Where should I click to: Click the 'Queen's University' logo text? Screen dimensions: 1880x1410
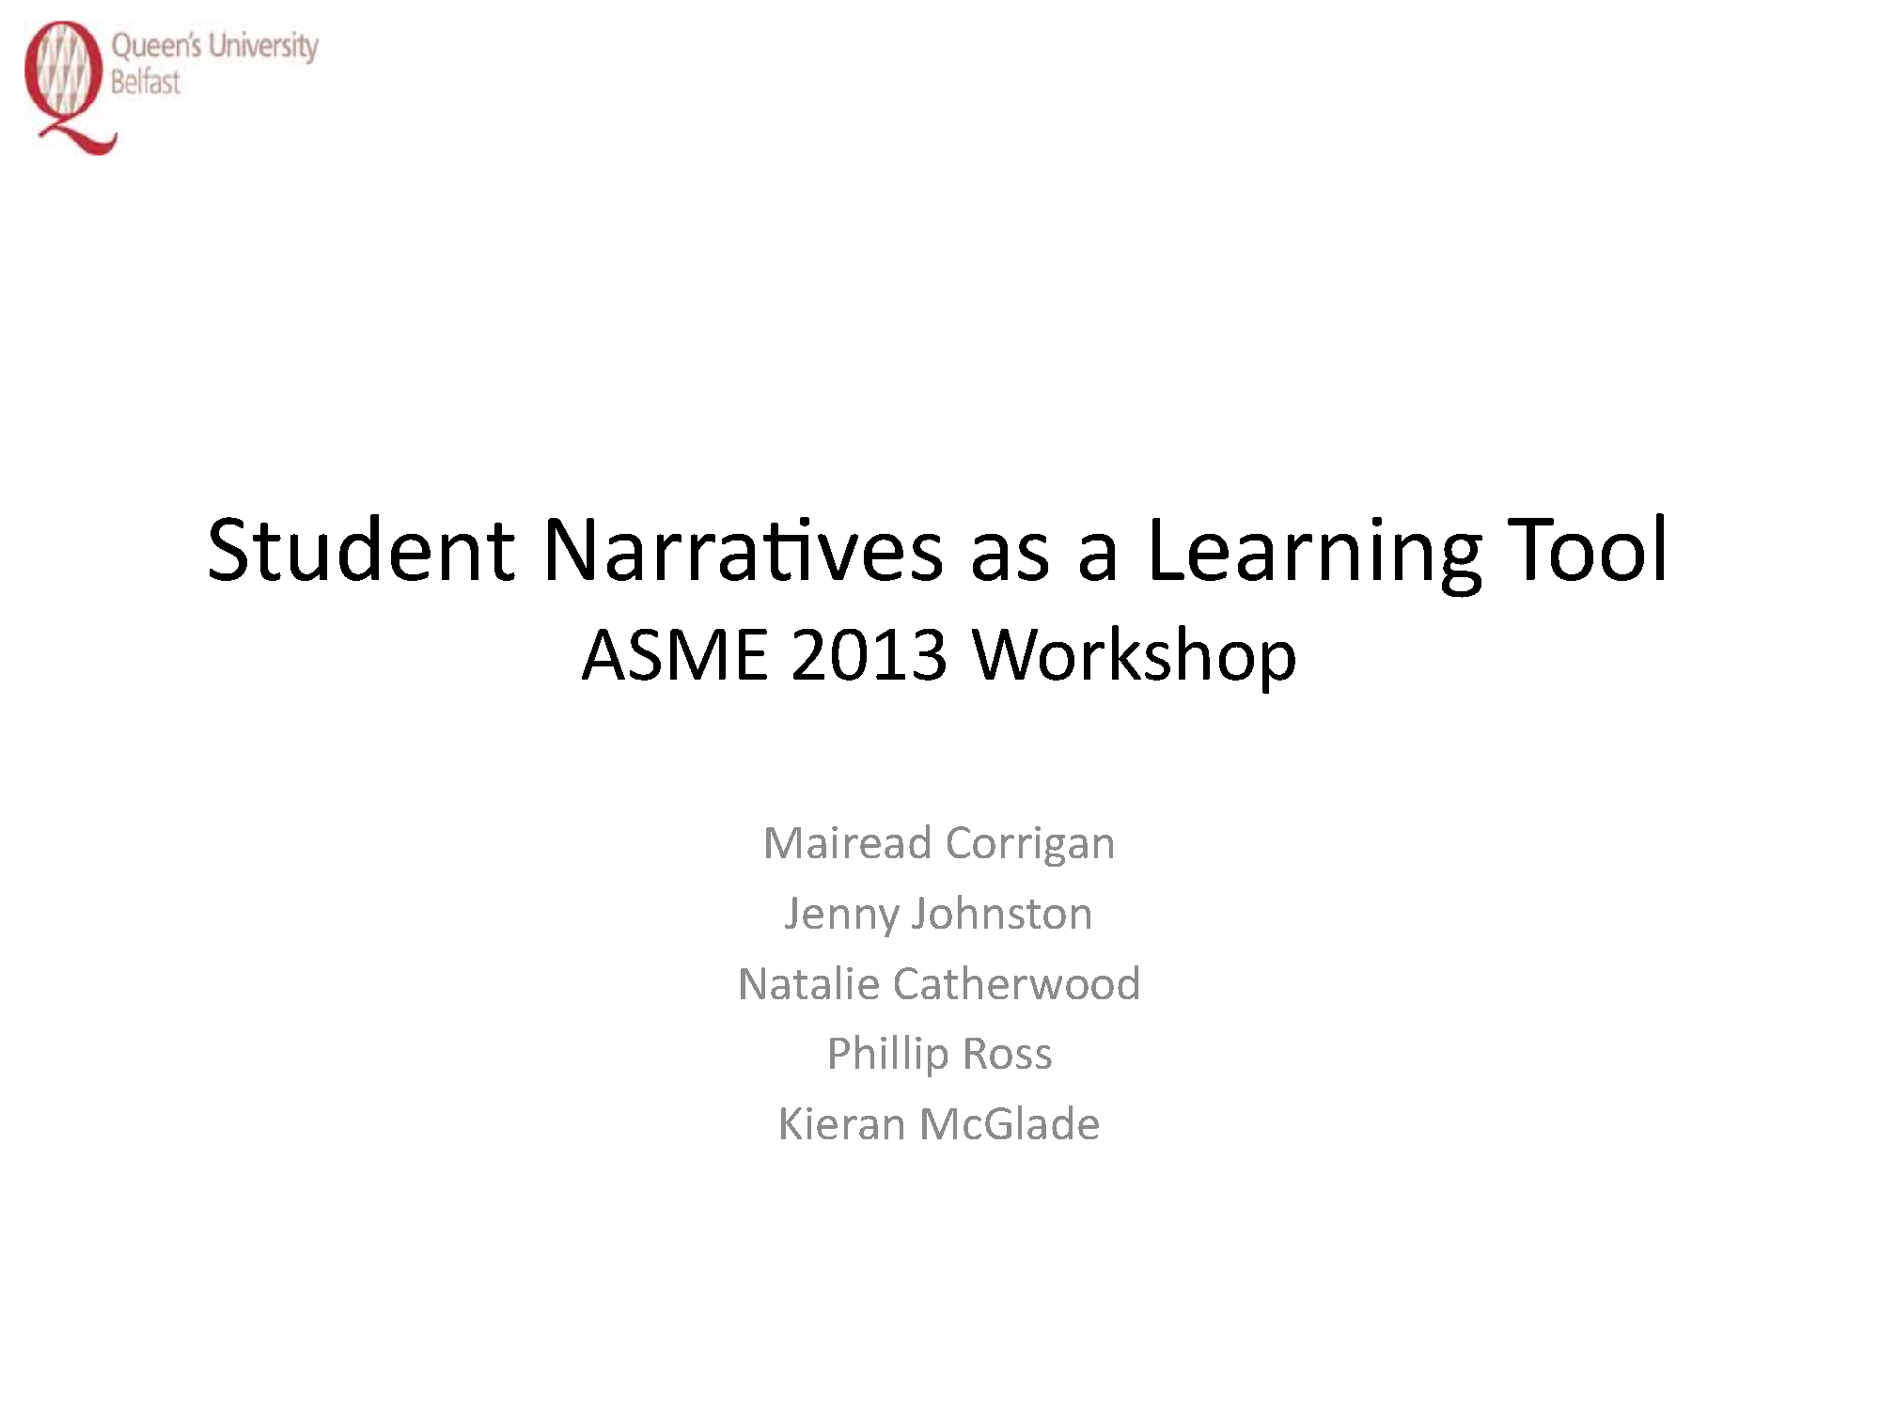pos(215,46)
